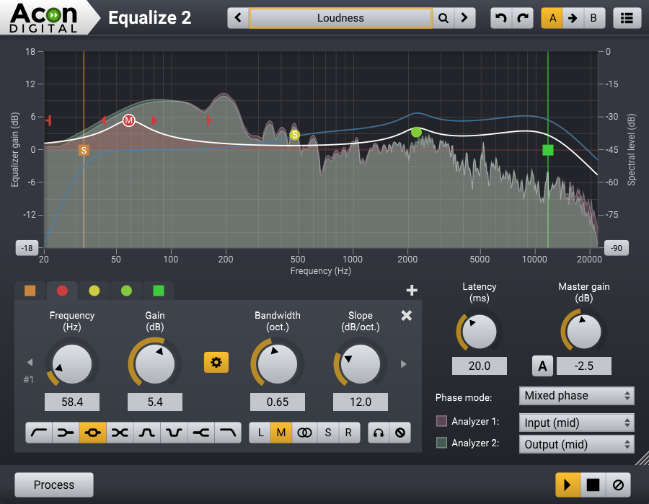Viewport: 649px width, 504px height.
Task: Select the low-shelf filter type
Action: click(66, 433)
